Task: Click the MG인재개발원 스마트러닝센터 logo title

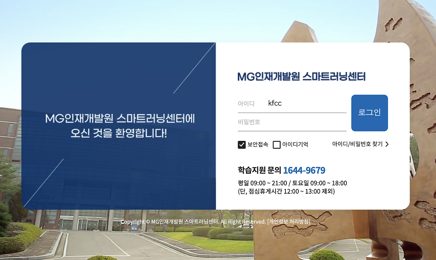Action: [x=301, y=77]
